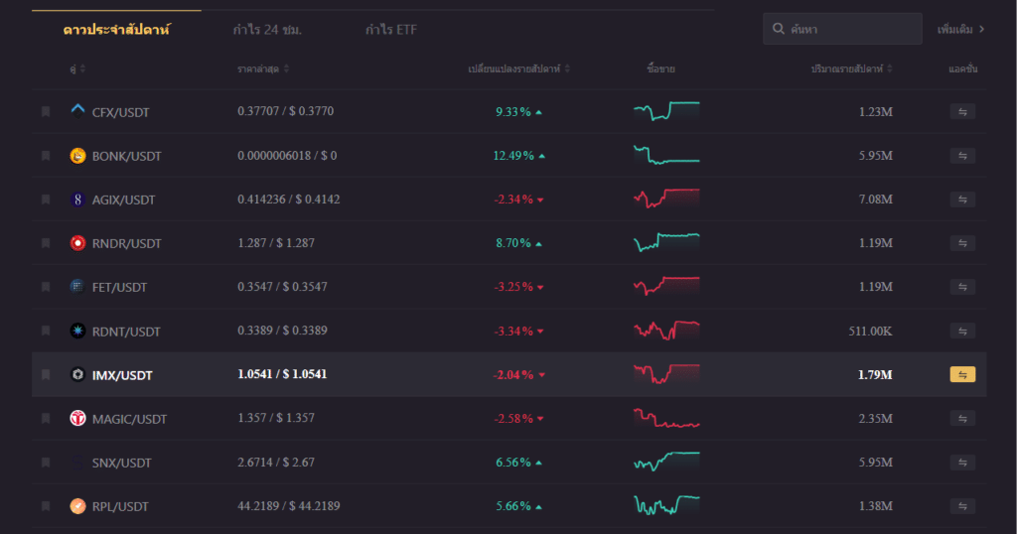Bookmark the IMX/USDT pair

pos(46,374)
